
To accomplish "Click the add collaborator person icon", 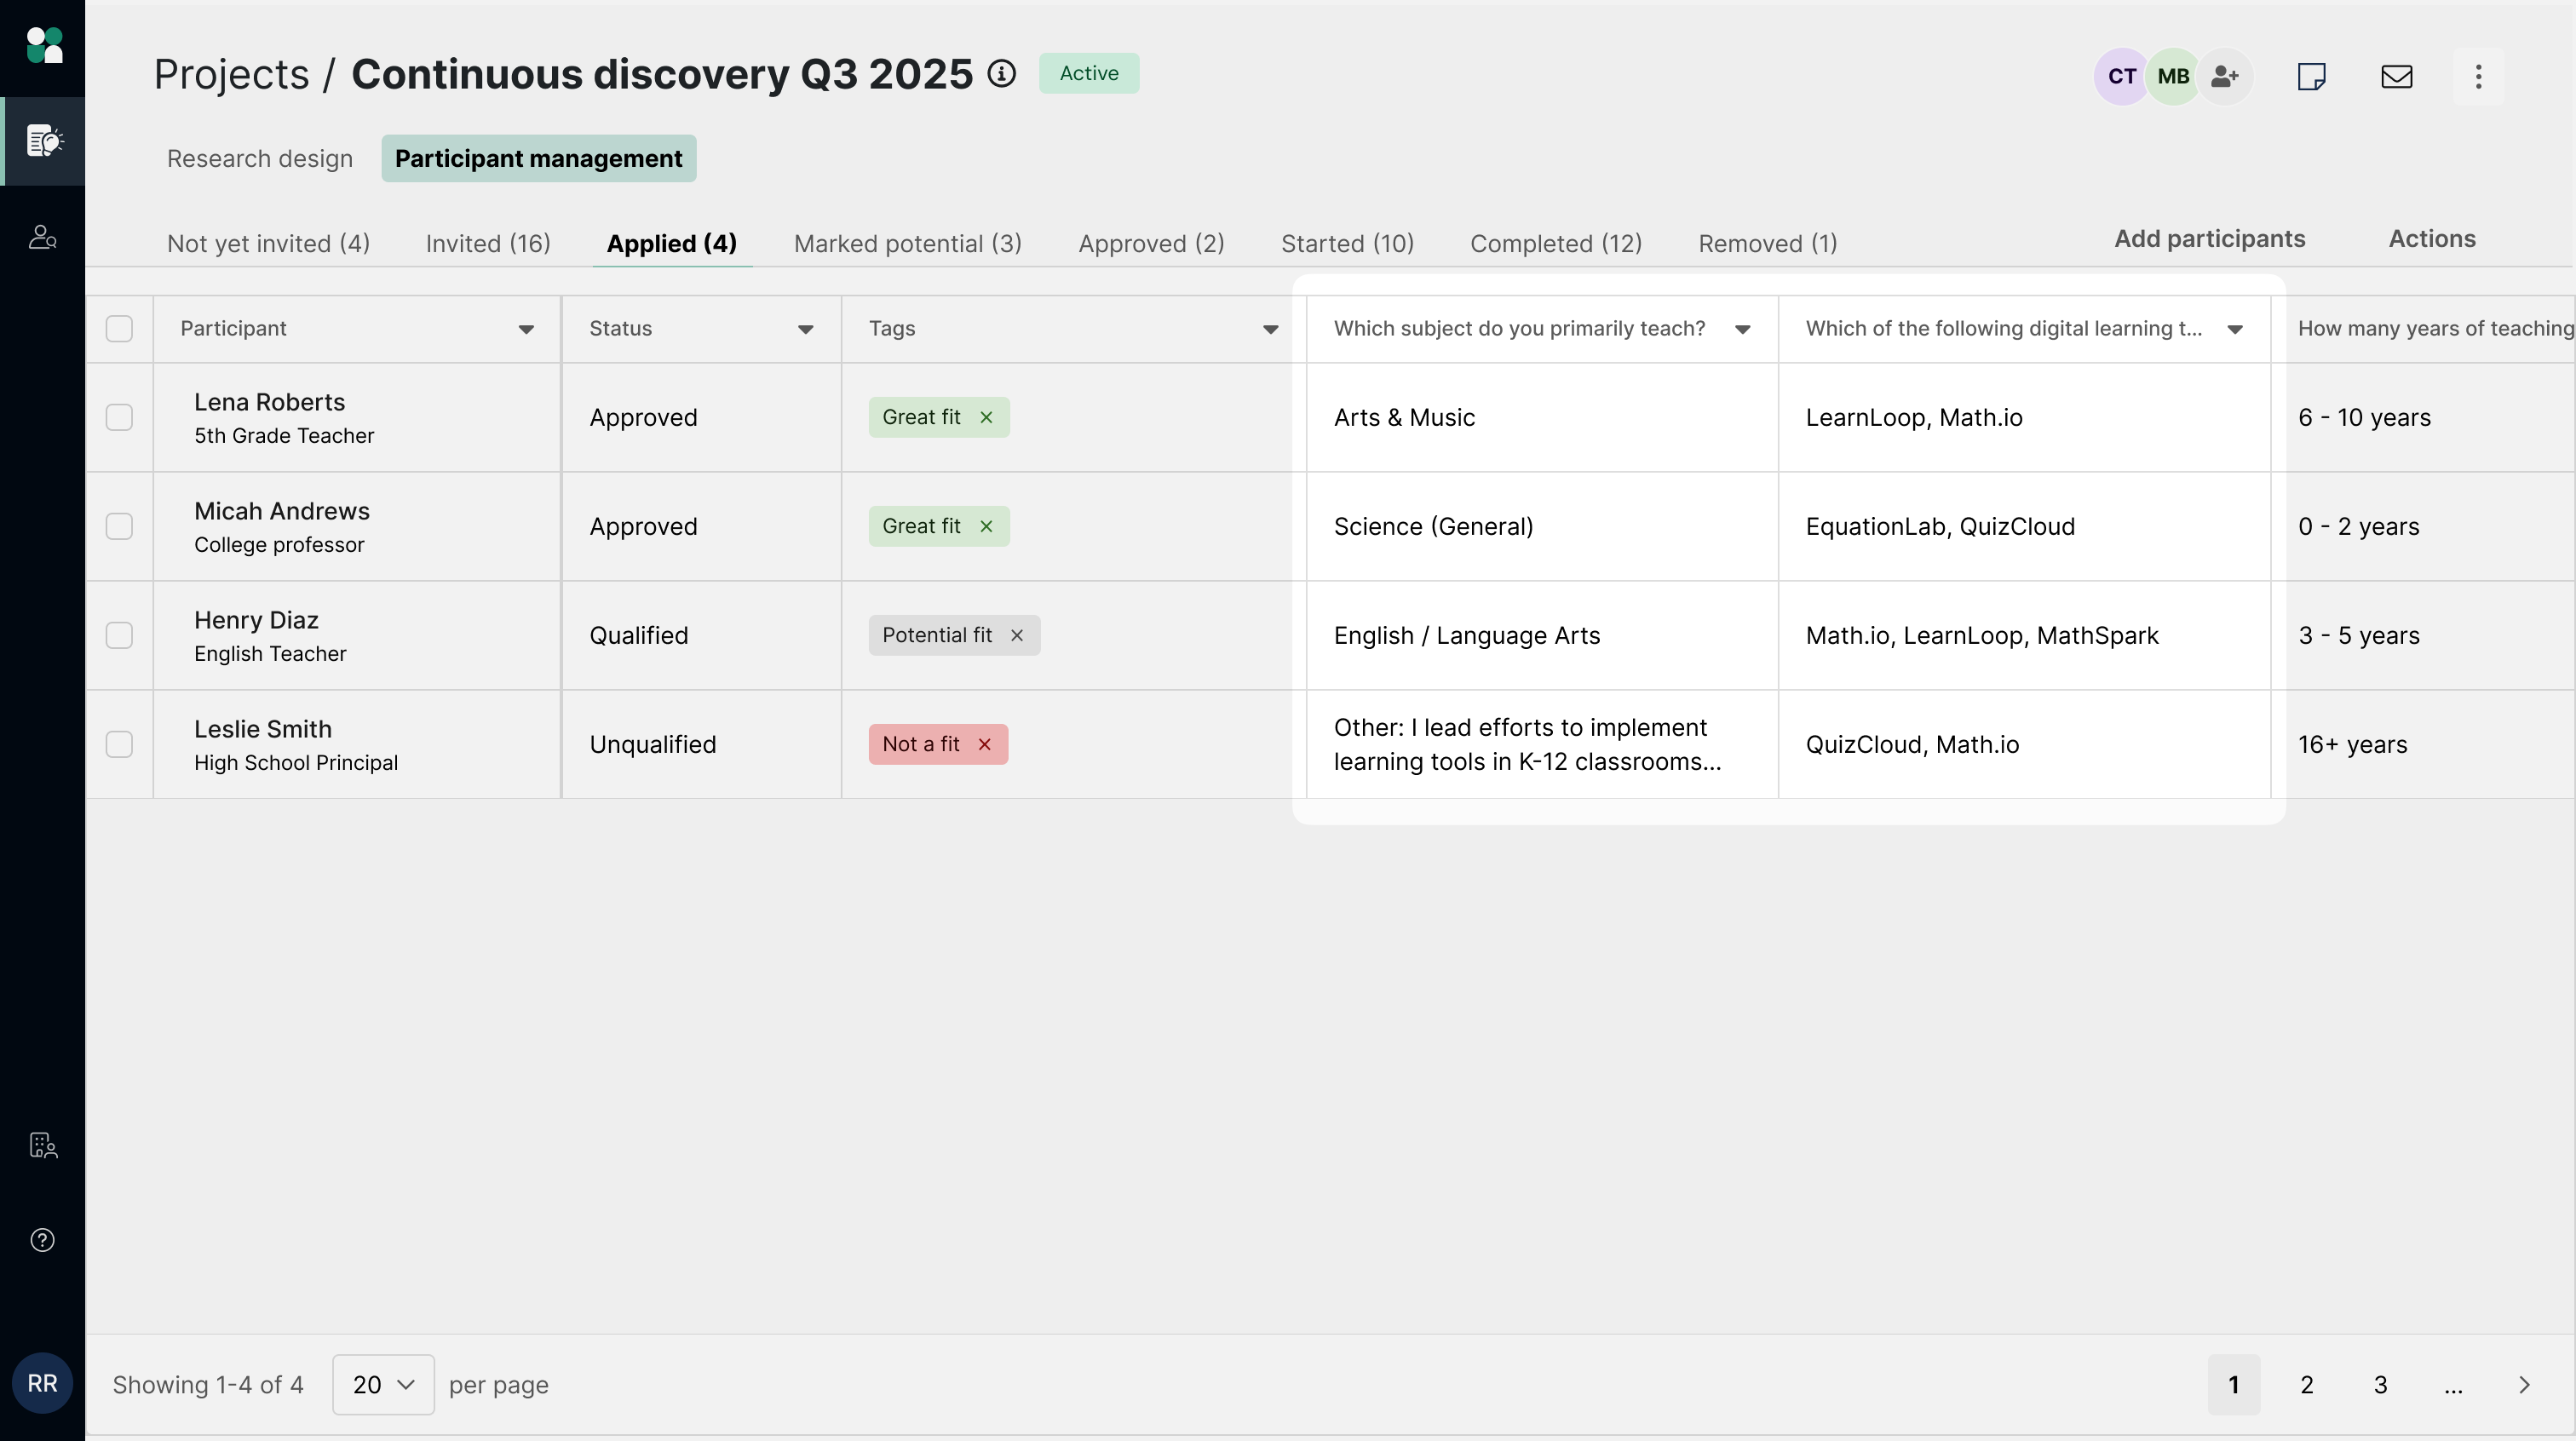I will click(2224, 77).
